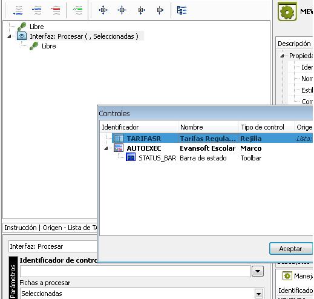Click the last crosshair toolbar icon
Image resolution: width=314 pixels, height=299 pixels.
coord(160,10)
